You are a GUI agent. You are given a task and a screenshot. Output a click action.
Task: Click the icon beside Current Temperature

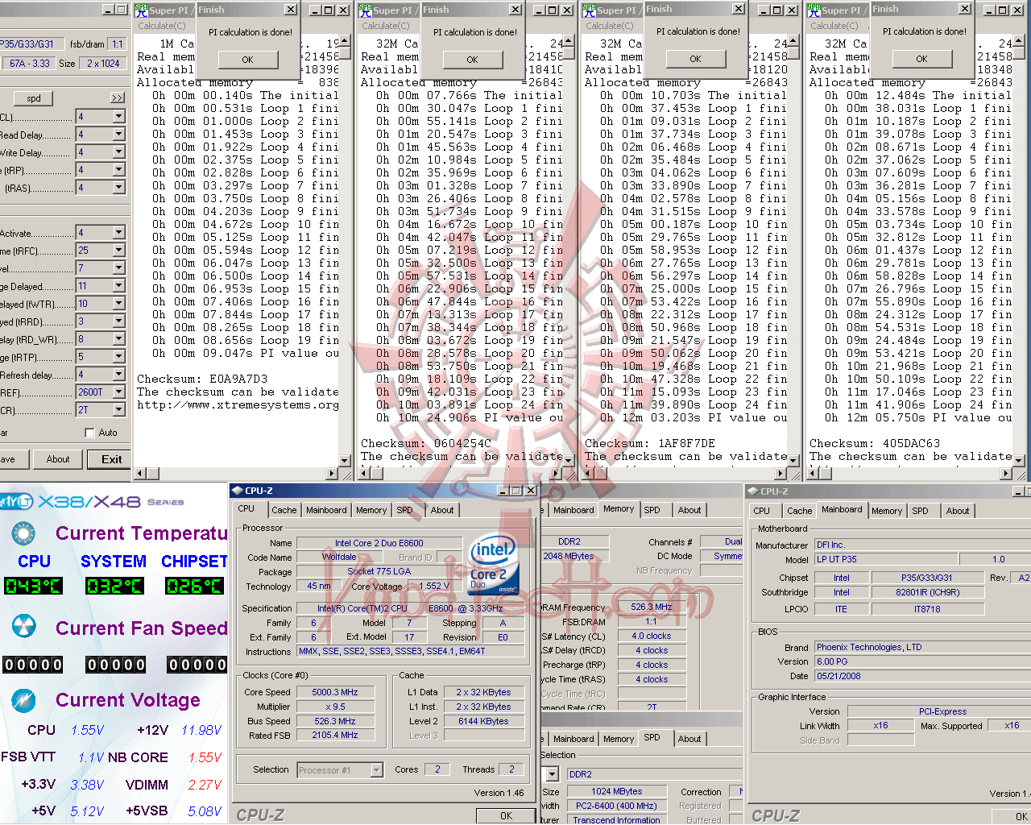point(23,533)
